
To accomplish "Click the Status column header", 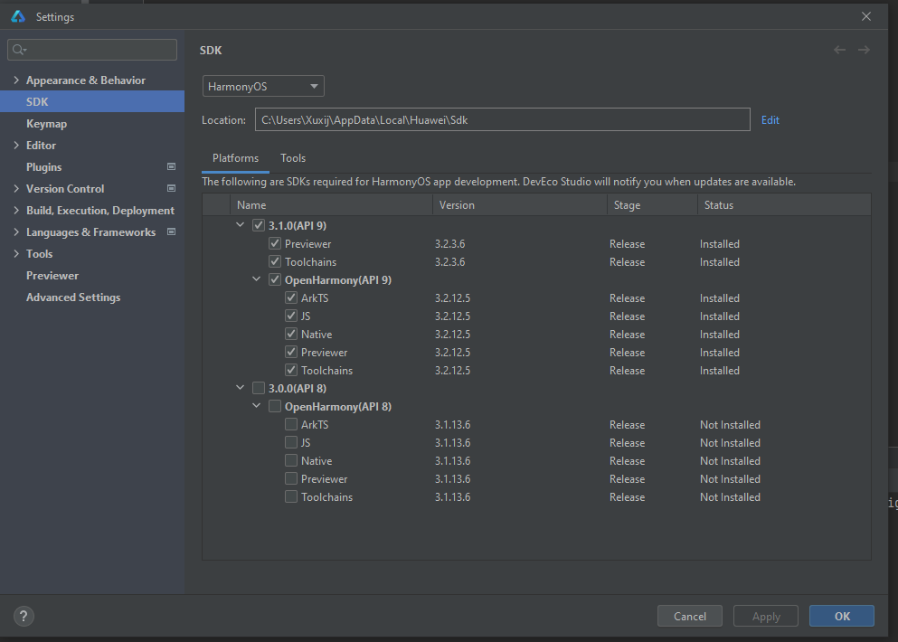I will [784, 204].
